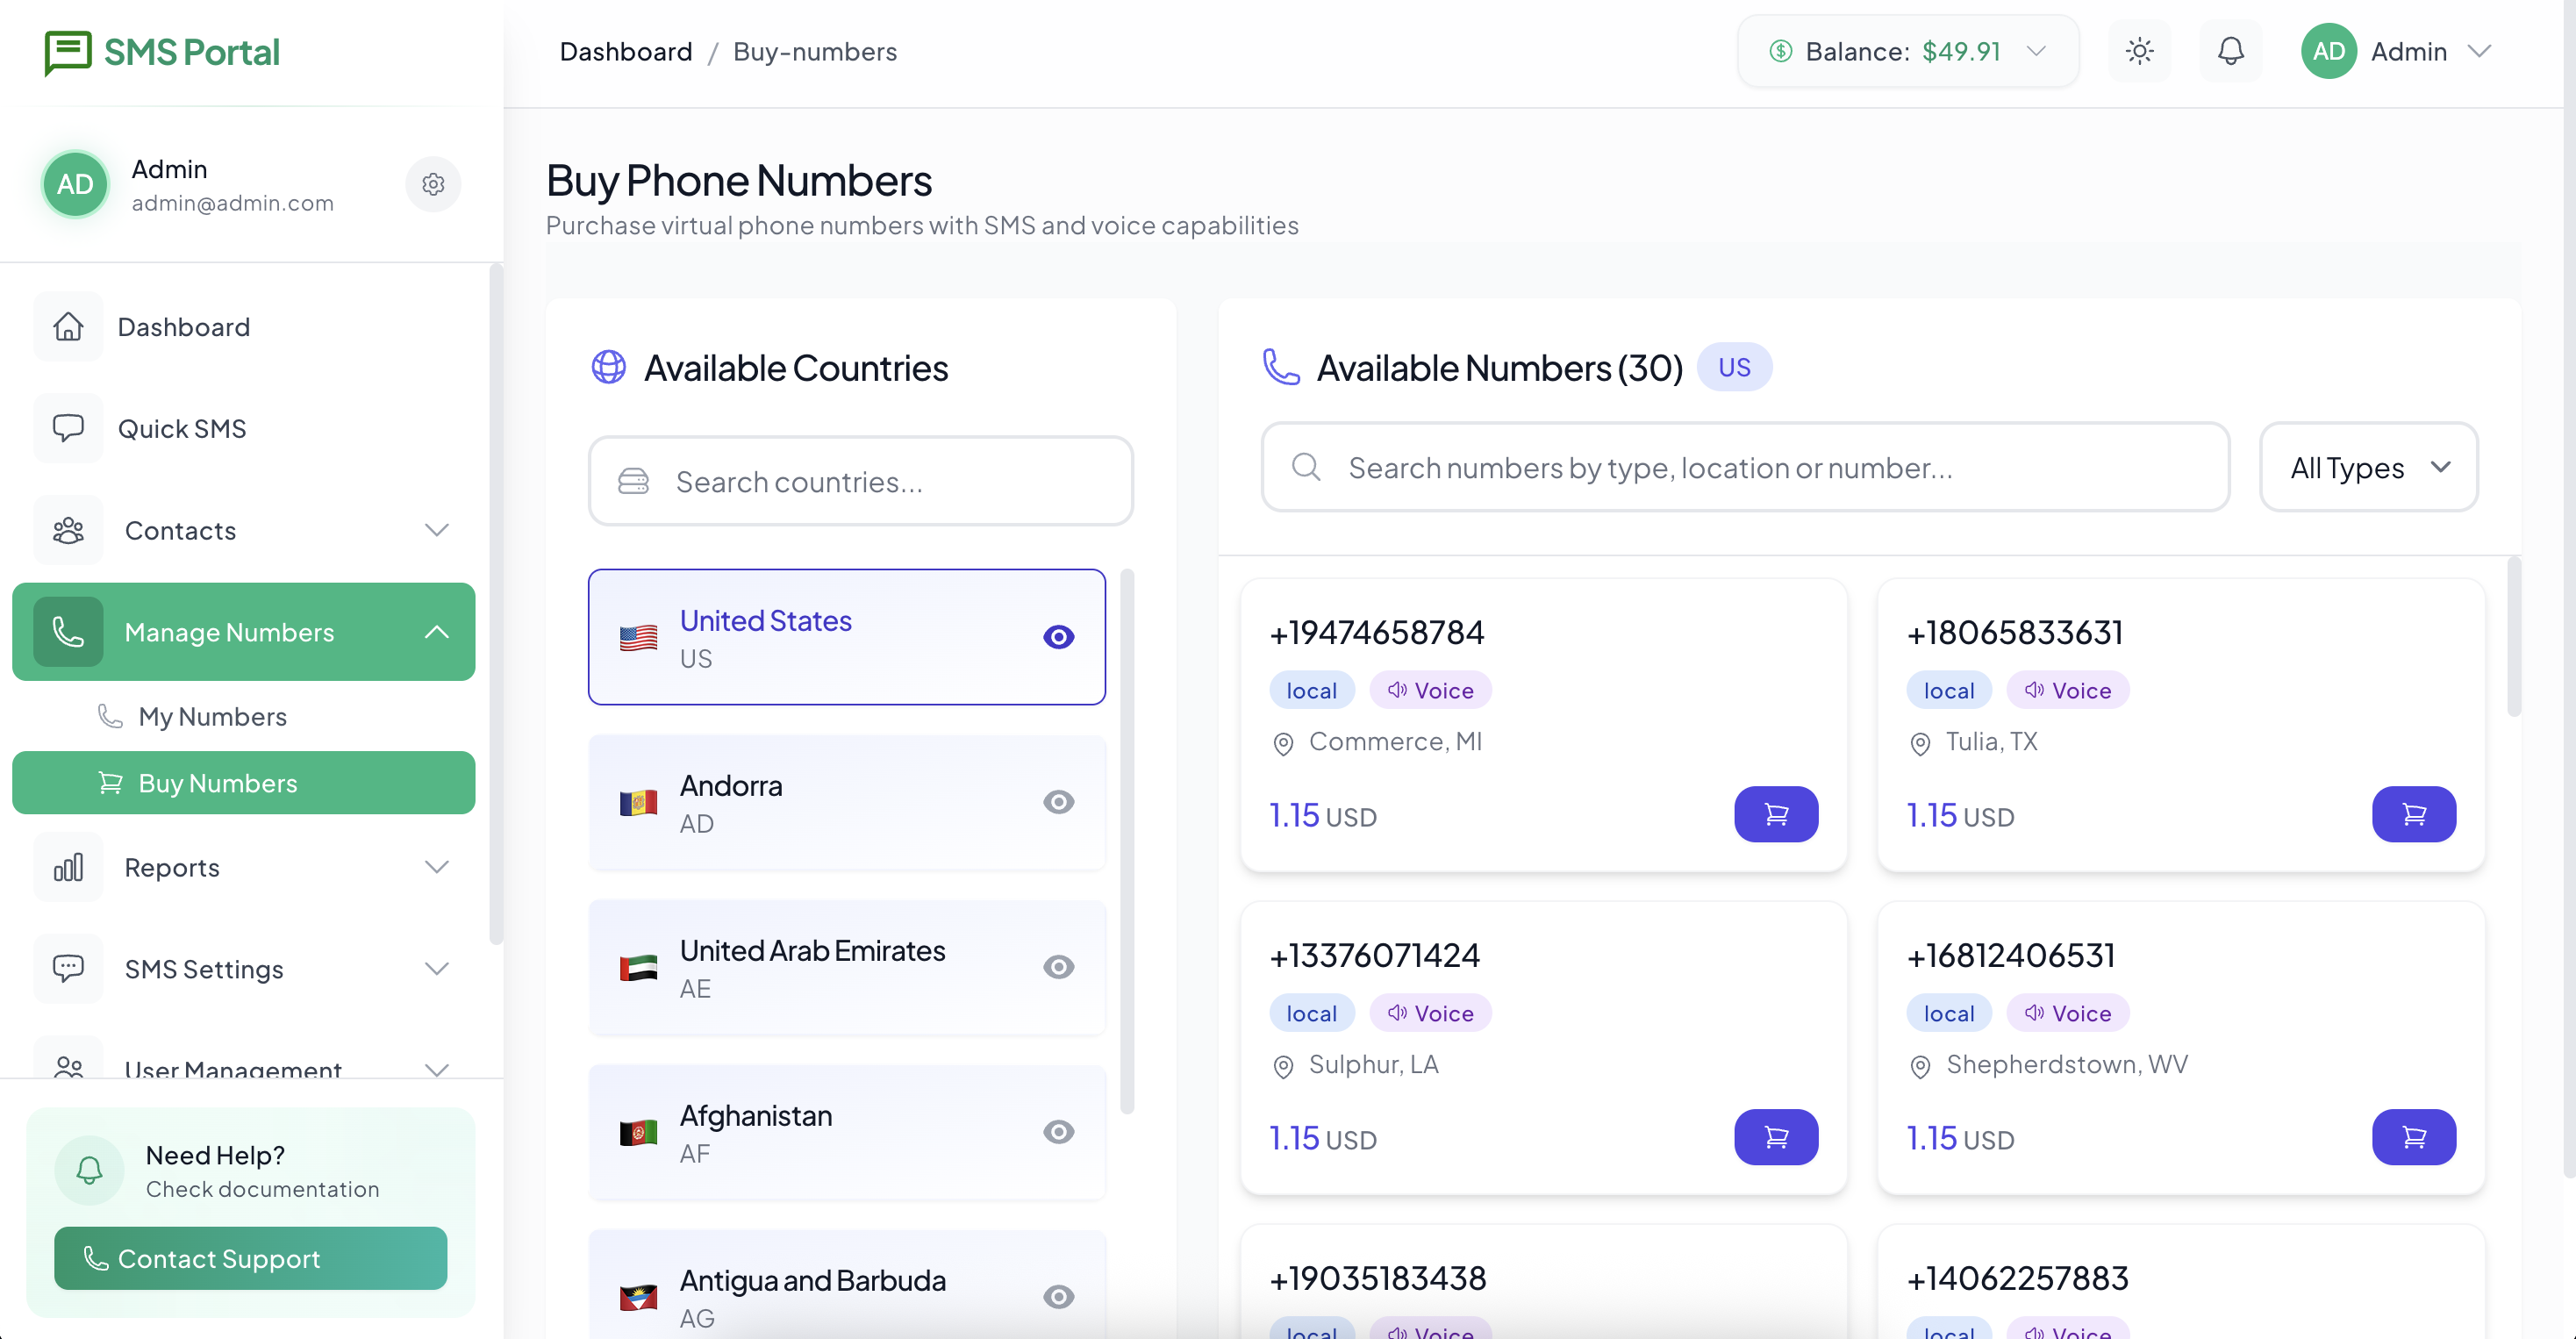2576x1339 pixels.
Task: Click the SMS Portal logo icon
Action: [68, 52]
